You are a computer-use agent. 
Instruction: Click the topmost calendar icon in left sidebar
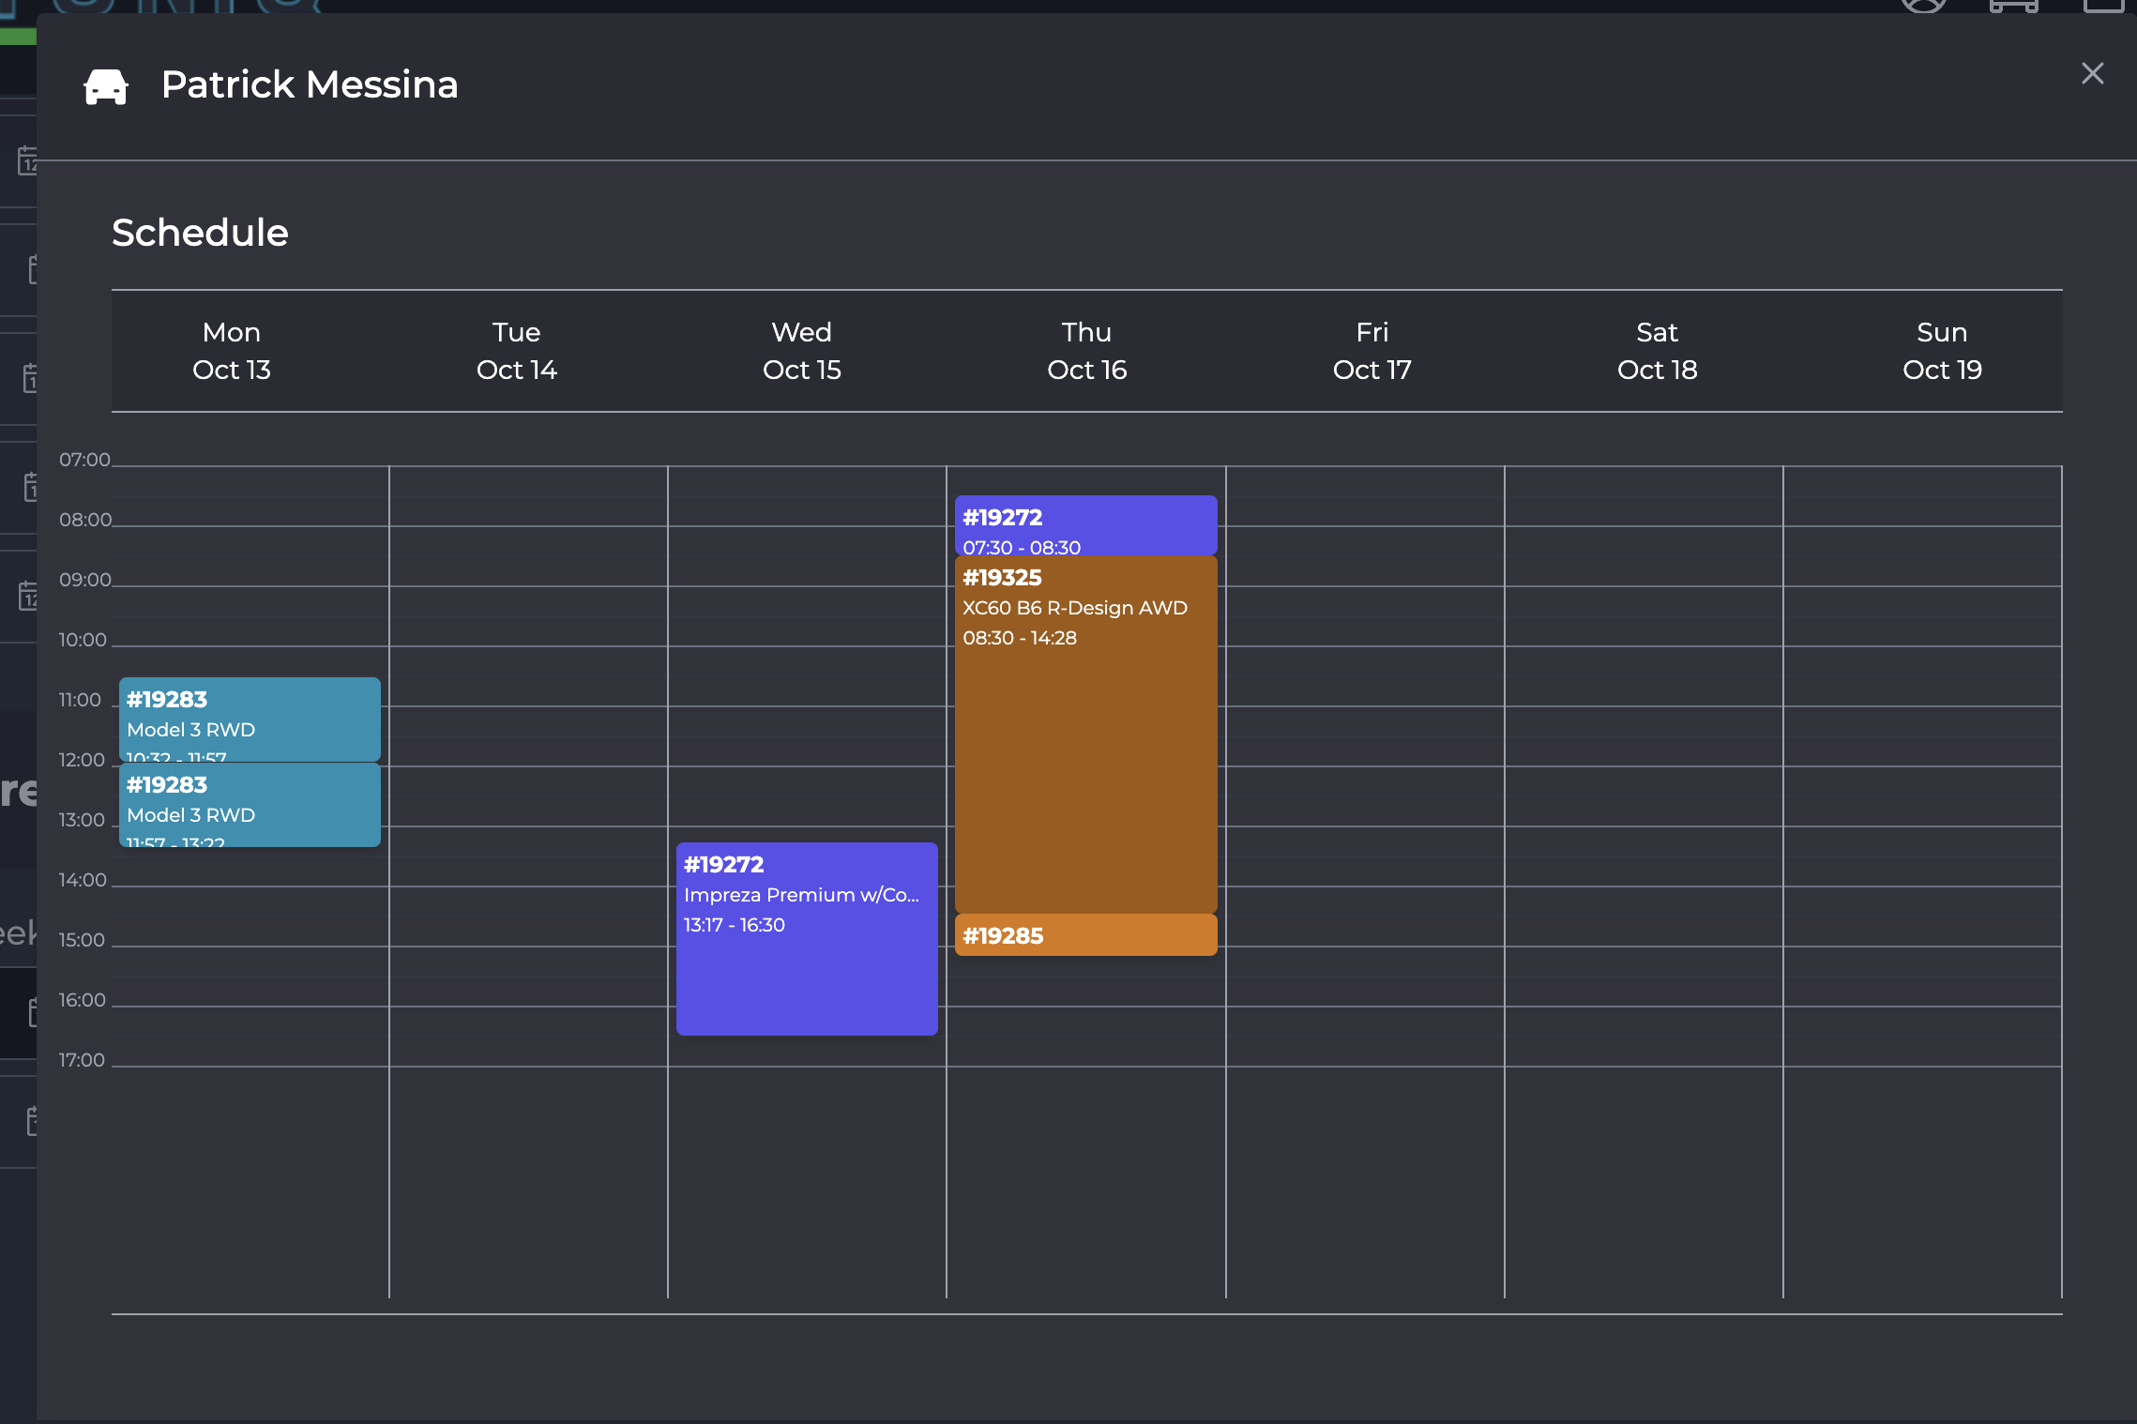pyautogui.click(x=28, y=160)
